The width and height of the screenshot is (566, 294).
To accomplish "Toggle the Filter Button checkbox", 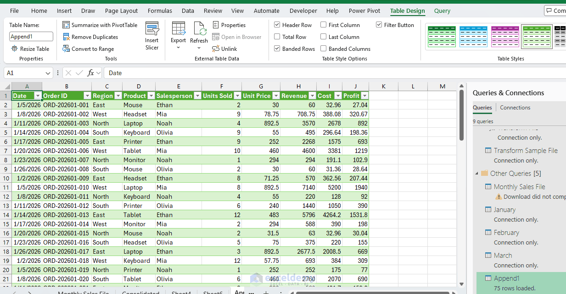I will coord(379,25).
